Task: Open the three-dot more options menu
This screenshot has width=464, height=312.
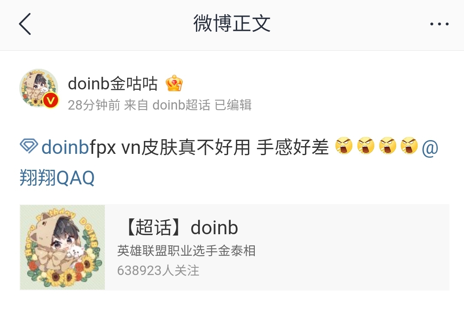Action: coord(439,24)
